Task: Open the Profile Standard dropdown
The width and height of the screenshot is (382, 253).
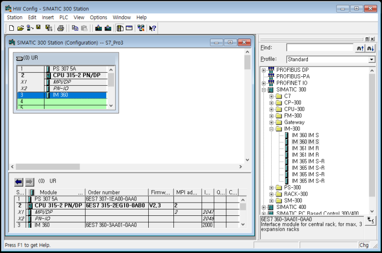Action: pyautogui.click(x=371, y=59)
